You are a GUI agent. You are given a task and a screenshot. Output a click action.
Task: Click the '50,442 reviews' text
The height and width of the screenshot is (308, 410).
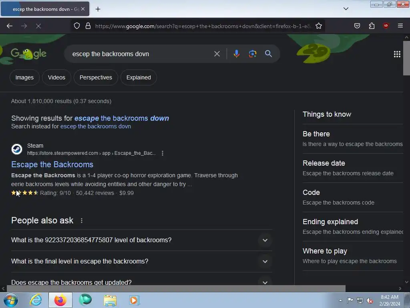pyautogui.click(x=95, y=193)
